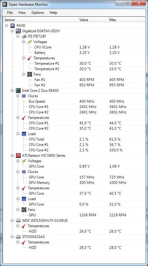Viewport: 148px width, 266px height.
Task: Click the thermometer icon under Intel Core 2 Duo
Action: click(24, 118)
